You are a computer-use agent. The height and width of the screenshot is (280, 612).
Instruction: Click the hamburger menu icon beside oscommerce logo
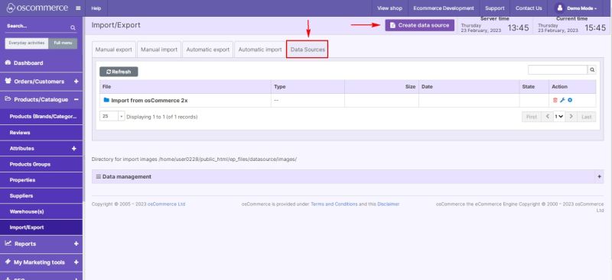click(78, 8)
